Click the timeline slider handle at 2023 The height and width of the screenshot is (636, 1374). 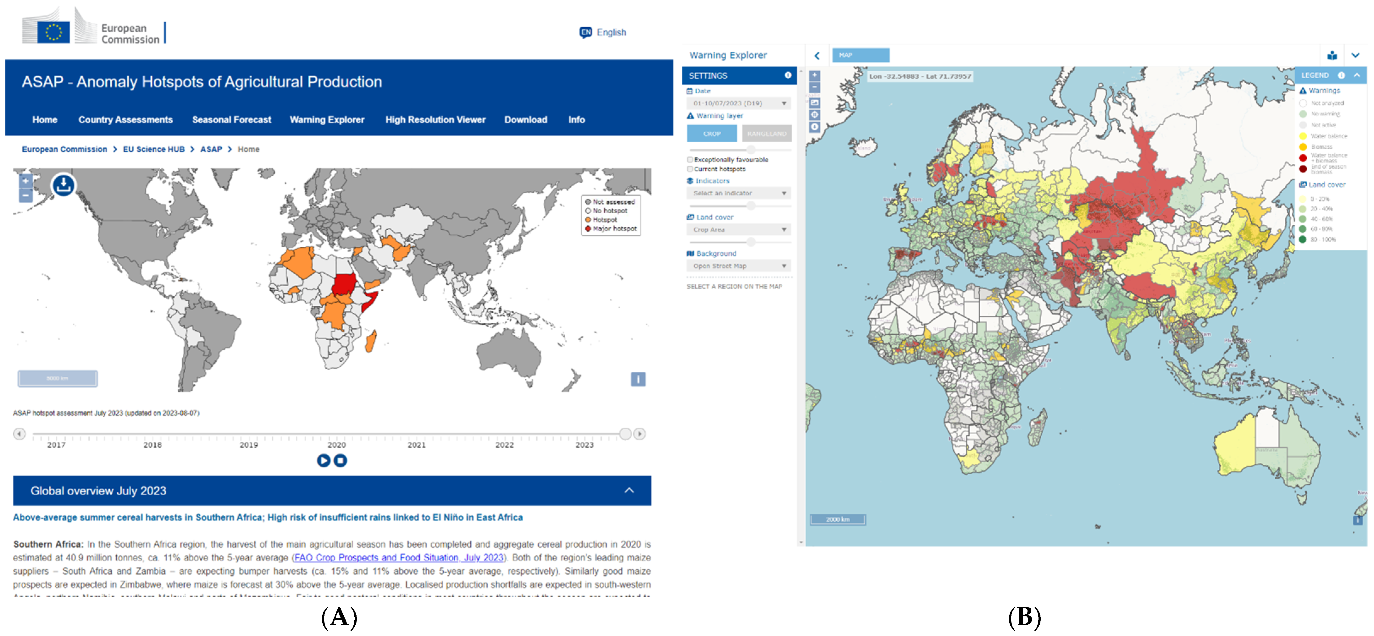click(625, 433)
